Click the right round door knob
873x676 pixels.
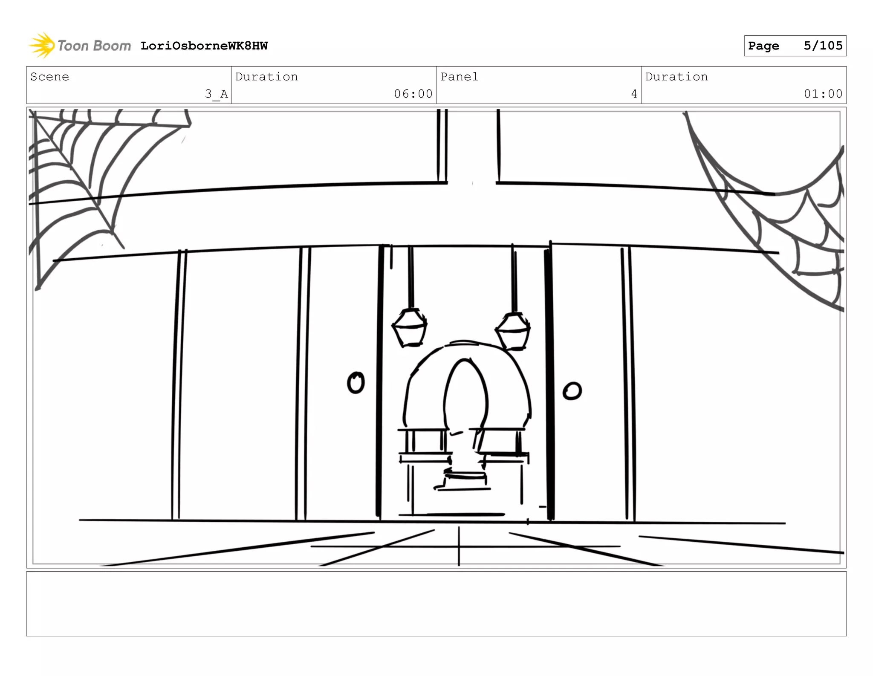[x=572, y=391]
